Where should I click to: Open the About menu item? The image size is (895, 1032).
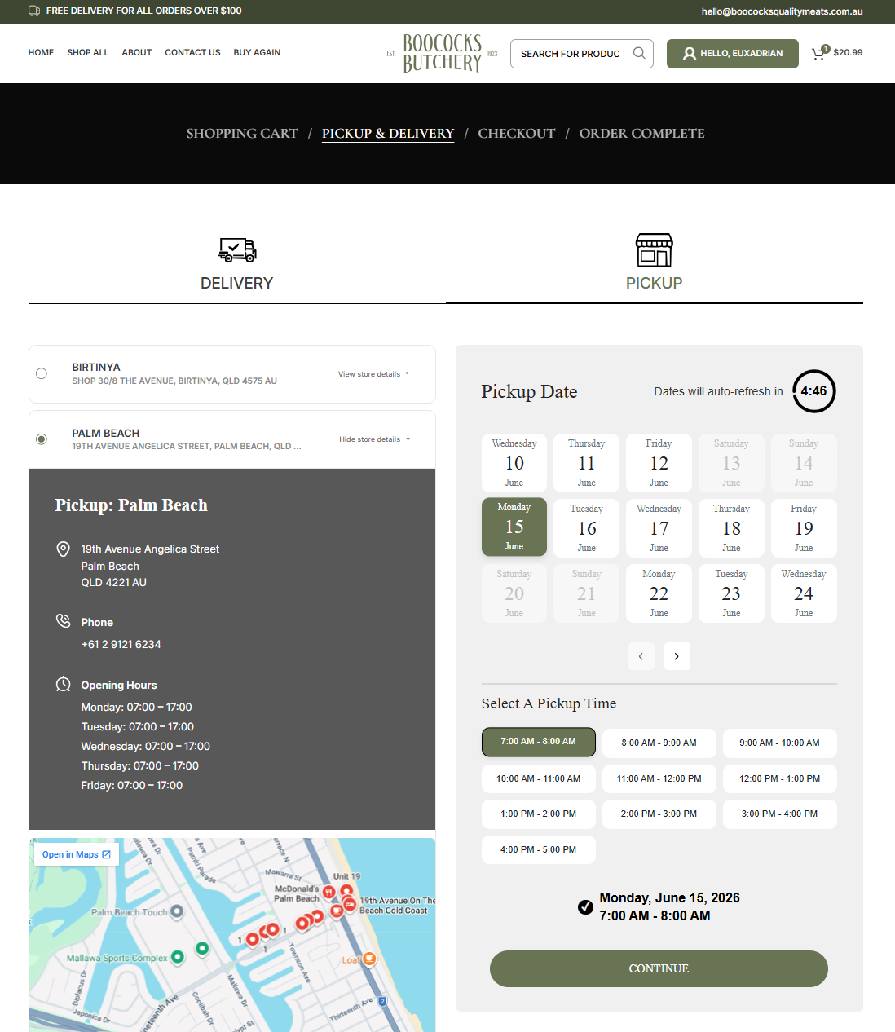tap(137, 52)
